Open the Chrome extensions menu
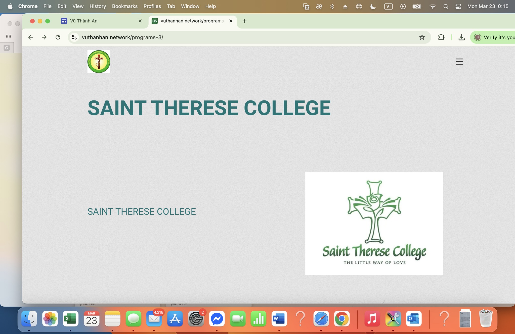The width and height of the screenshot is (515, 334). pos(441,37)
